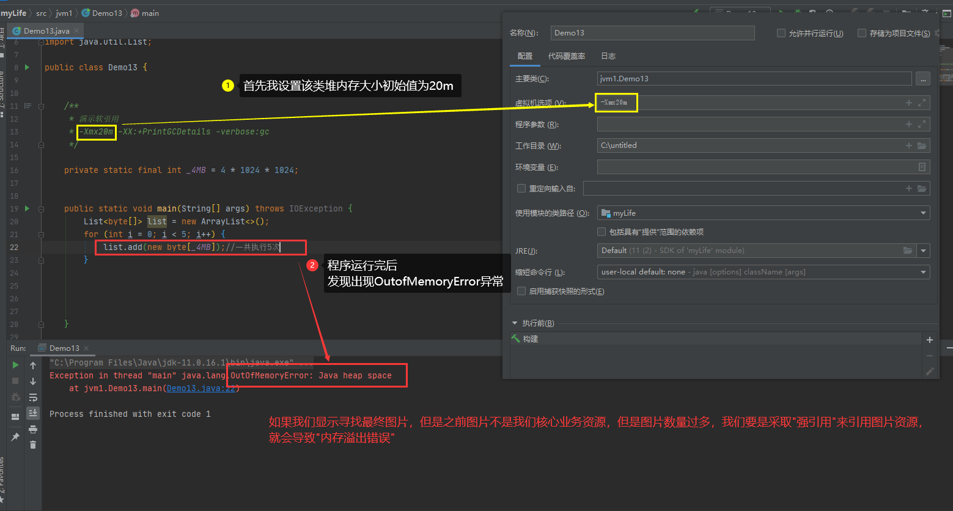Viewport: 953px width, 511px height.
Task: Toggle the redirect input from checkbox
Action: (521, 188)
